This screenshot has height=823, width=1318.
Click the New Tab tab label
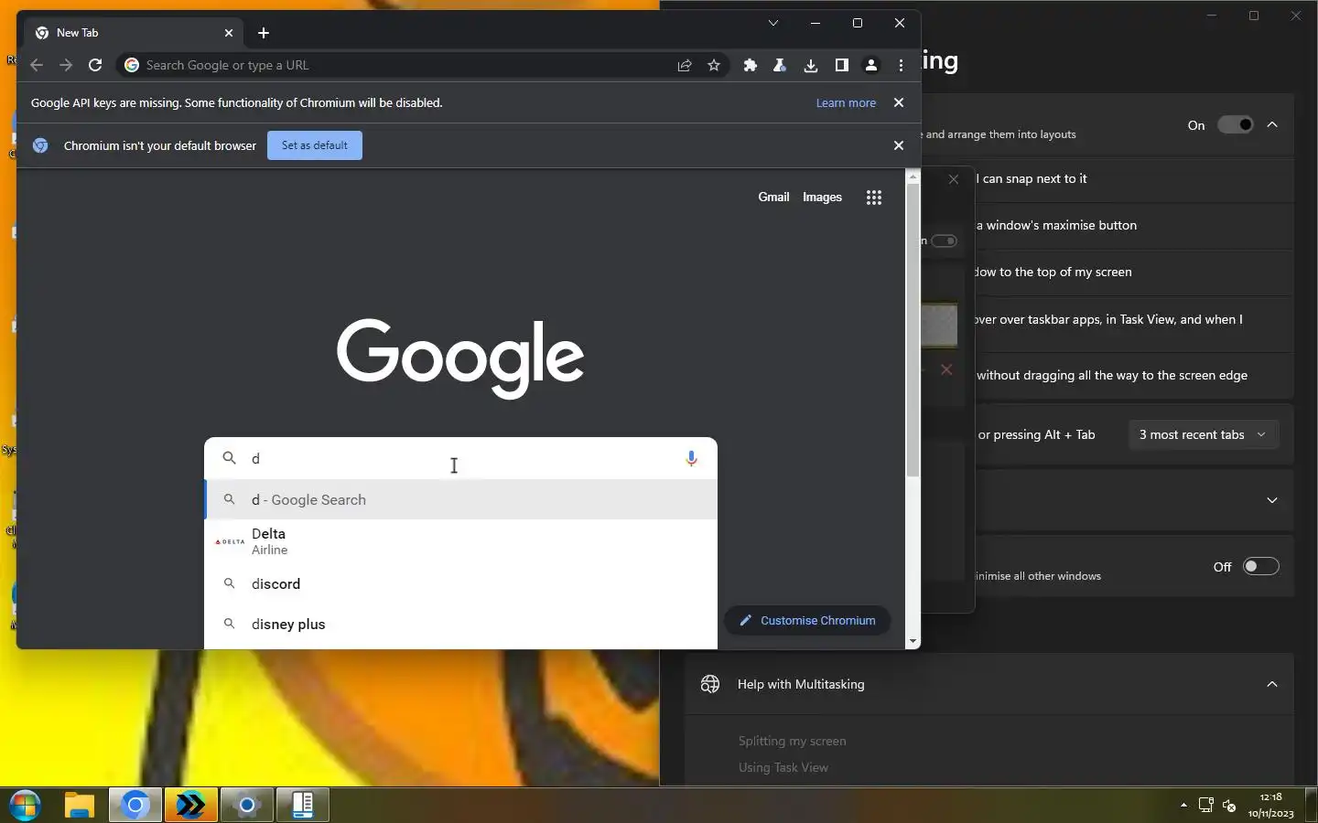click(x=77, y=33)
